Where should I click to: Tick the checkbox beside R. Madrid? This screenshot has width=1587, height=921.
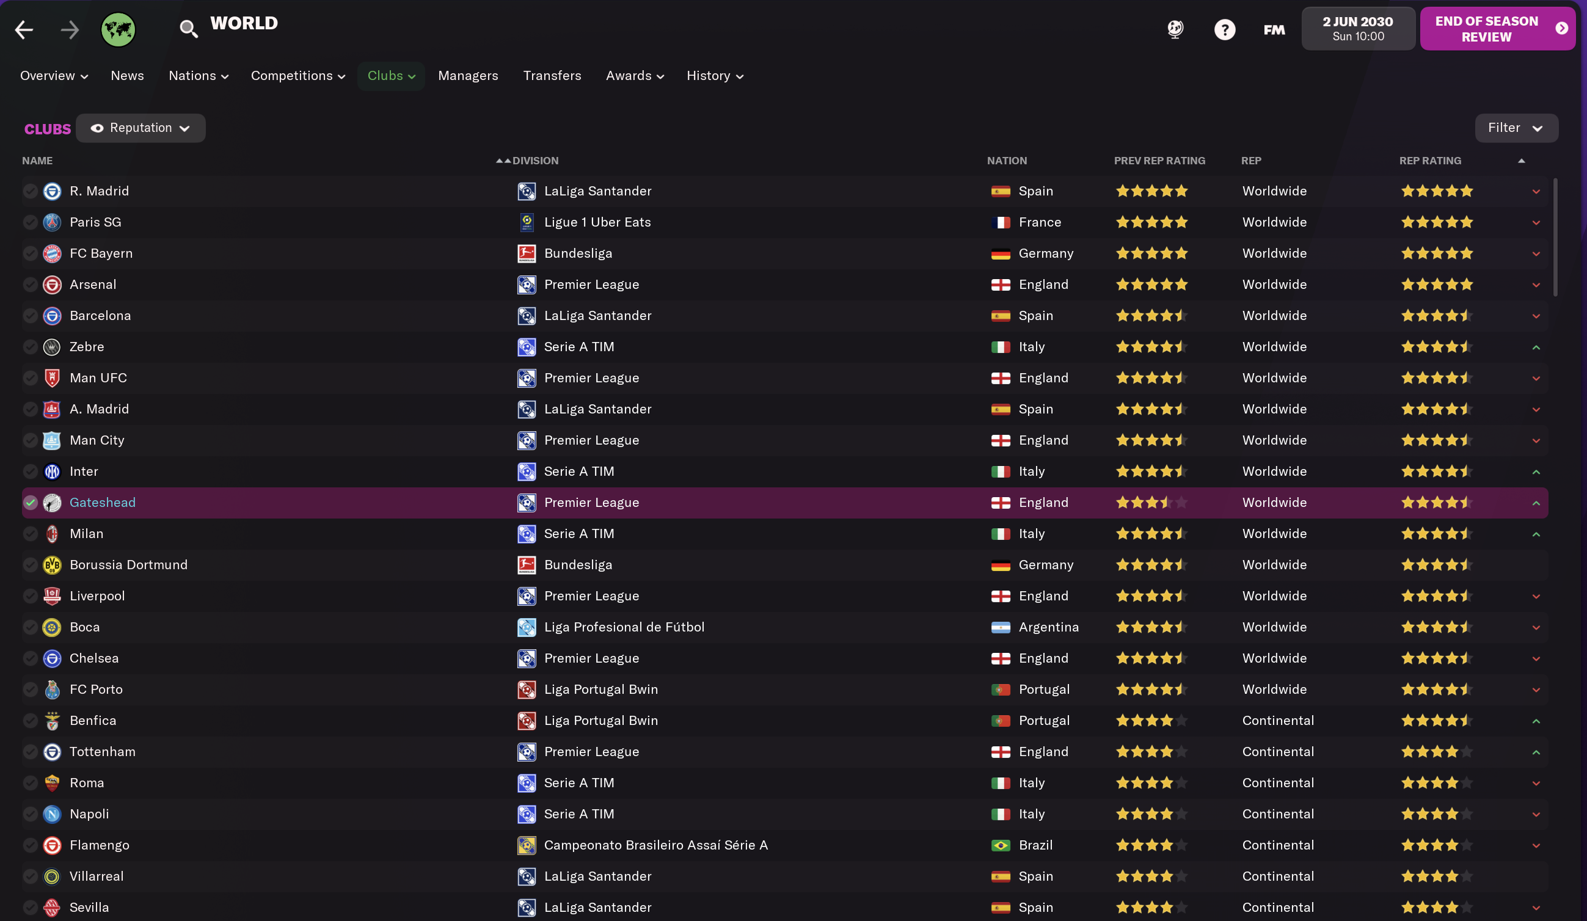(30, 191)
